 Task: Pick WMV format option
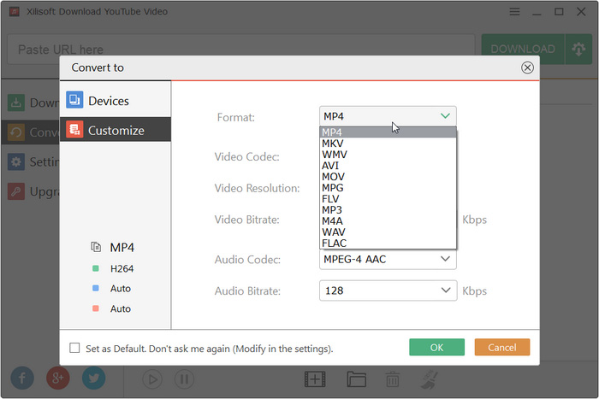[388, 155]
